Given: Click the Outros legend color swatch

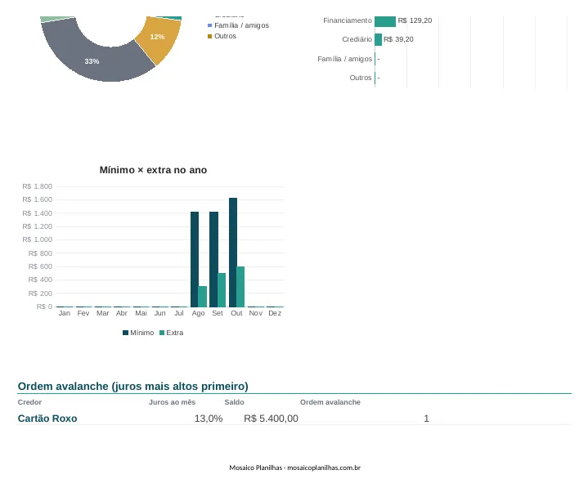Looking at the screenshot, I should [209, 36].
